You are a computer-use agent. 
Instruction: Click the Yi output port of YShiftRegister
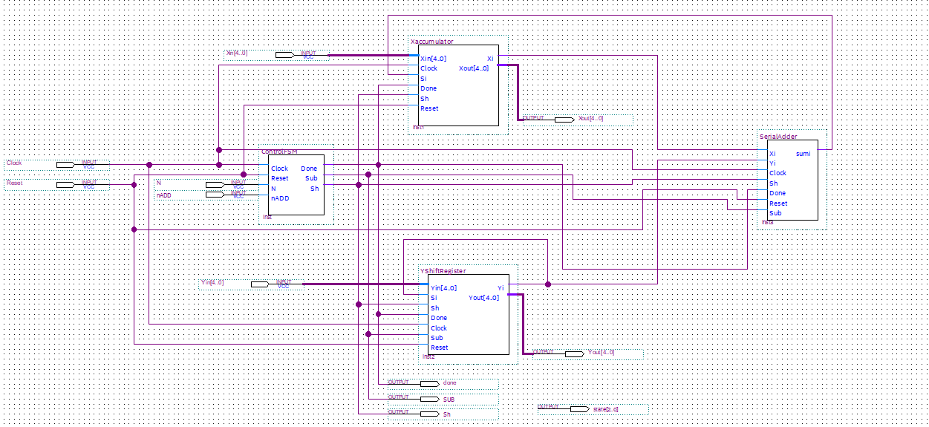click(x=501, y=288)
